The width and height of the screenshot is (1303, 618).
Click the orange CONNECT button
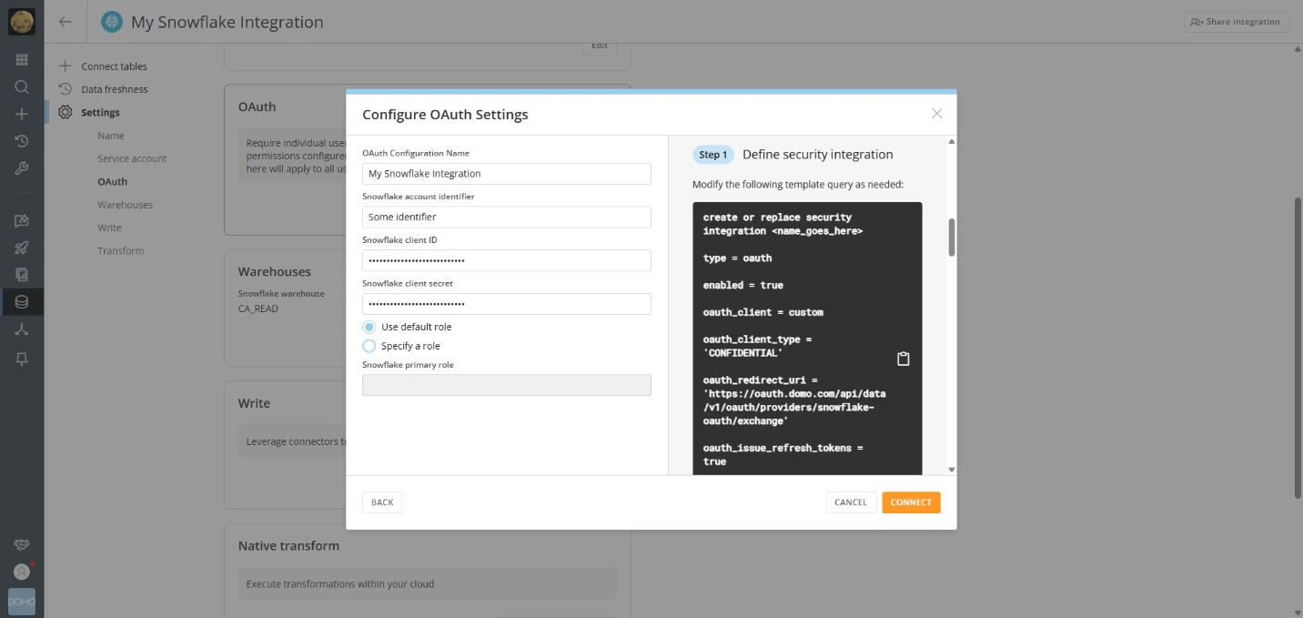pos(911,502)
